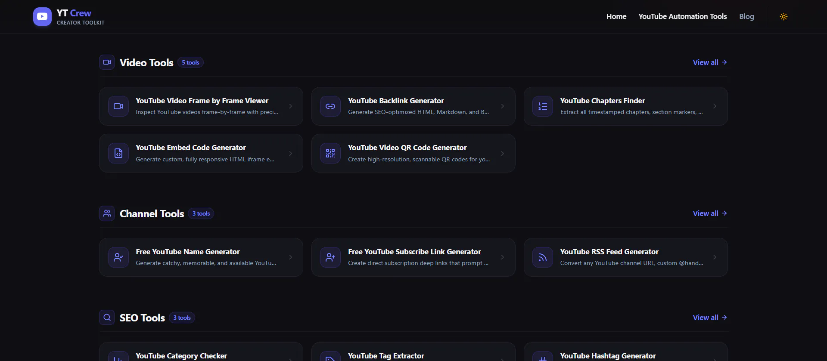
Task: Click the CREATOR TOOLKIT tagline
Action: coord(81,23)
